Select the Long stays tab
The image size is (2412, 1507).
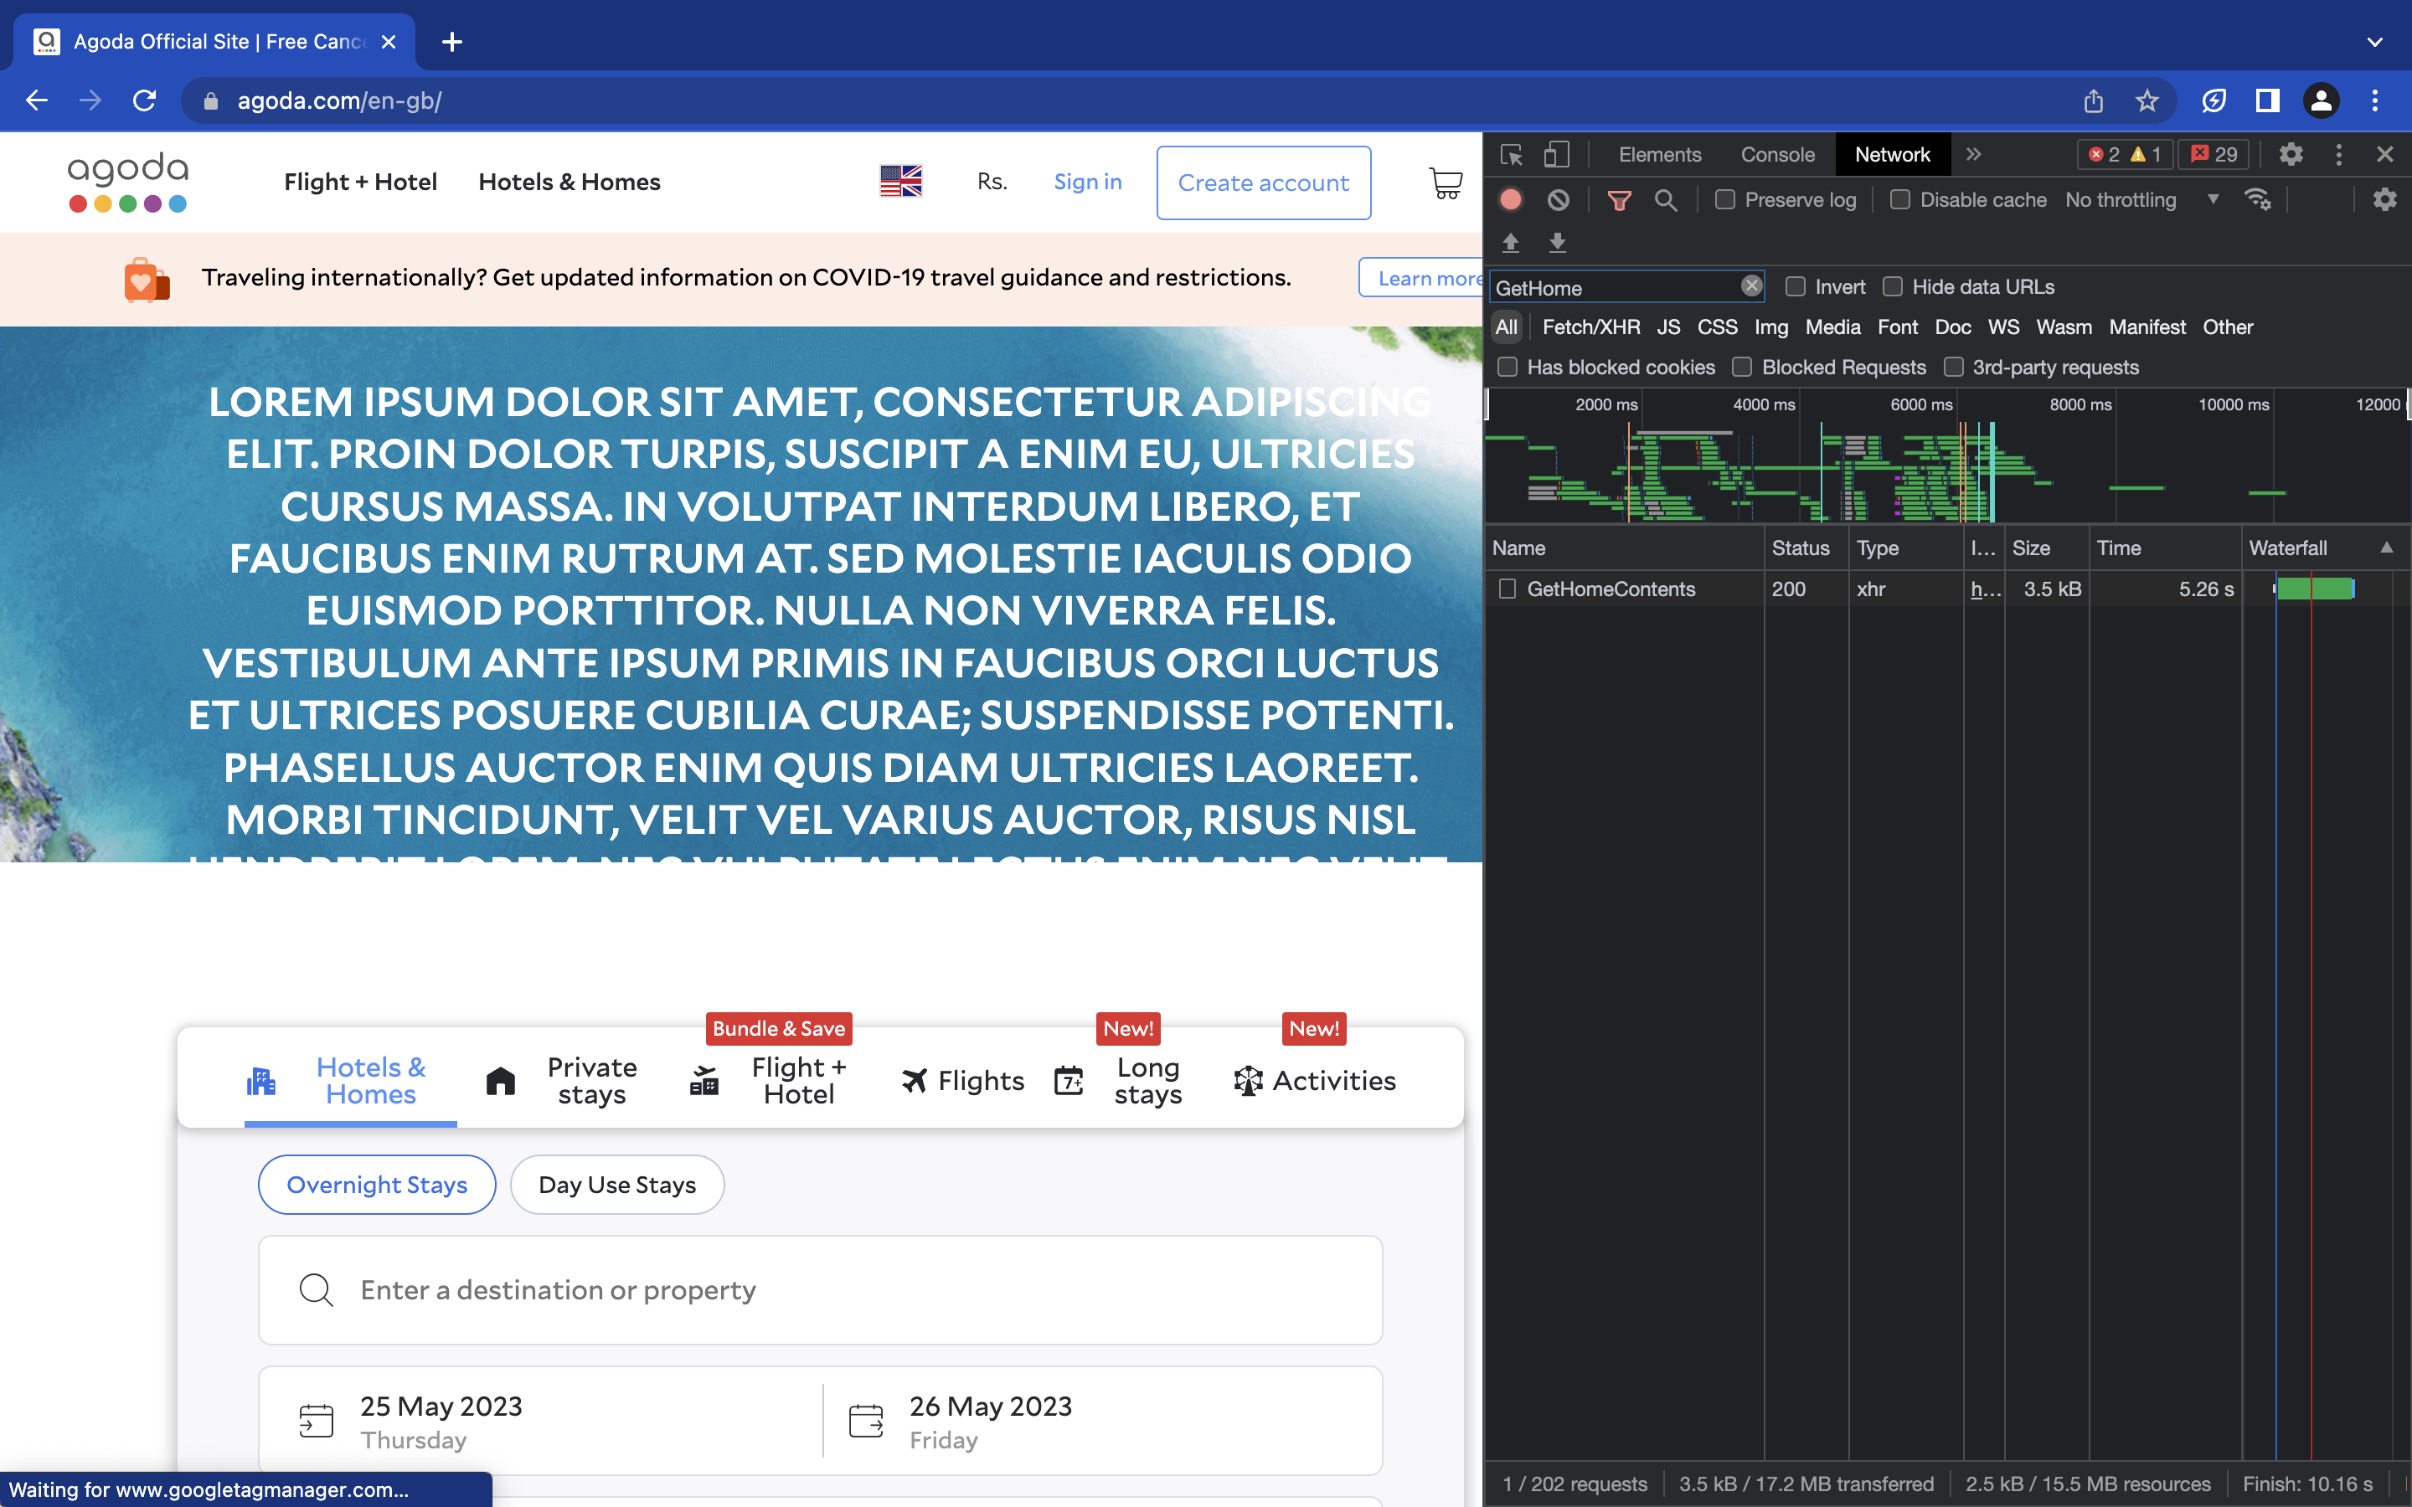pyautogui.click(x=1121, y=1080)
